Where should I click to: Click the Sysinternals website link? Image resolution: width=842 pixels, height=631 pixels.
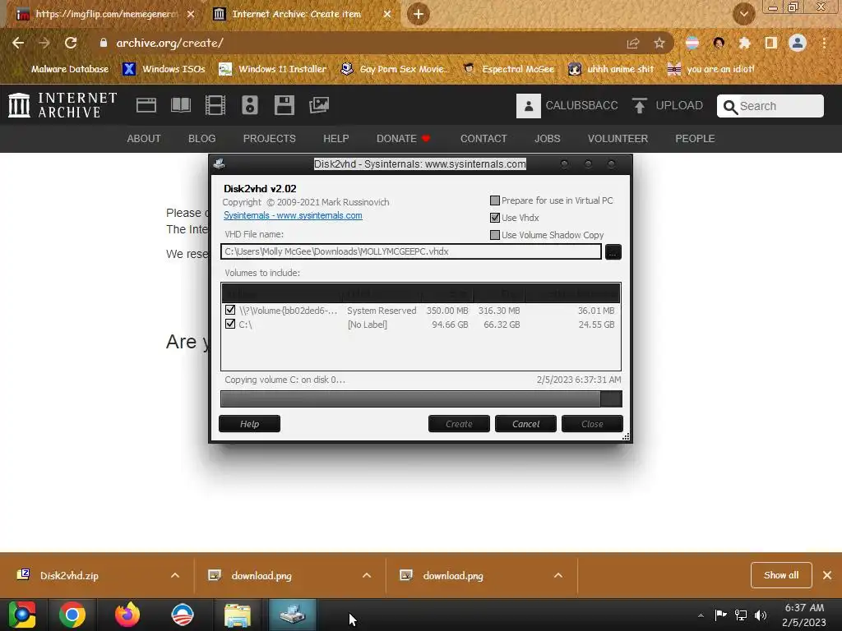pos(293,216)
